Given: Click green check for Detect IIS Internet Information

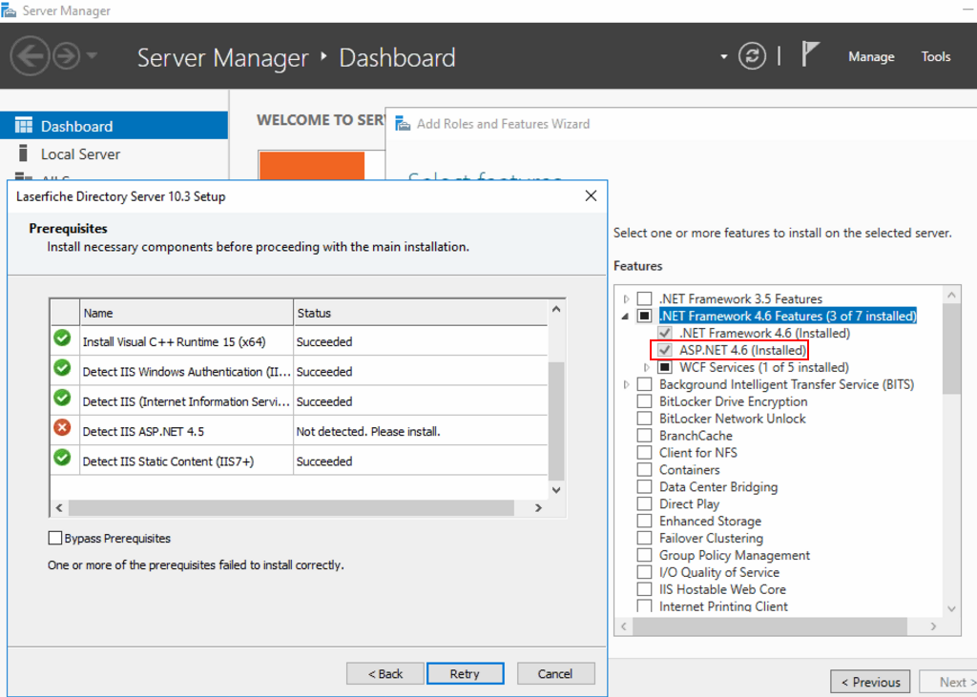Looking at the screenshot, I should [62, 398].
